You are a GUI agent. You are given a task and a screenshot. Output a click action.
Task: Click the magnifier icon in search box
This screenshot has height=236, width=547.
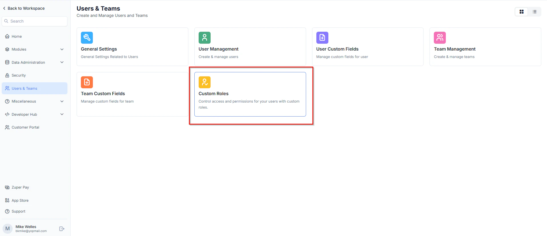pos(6,21)
